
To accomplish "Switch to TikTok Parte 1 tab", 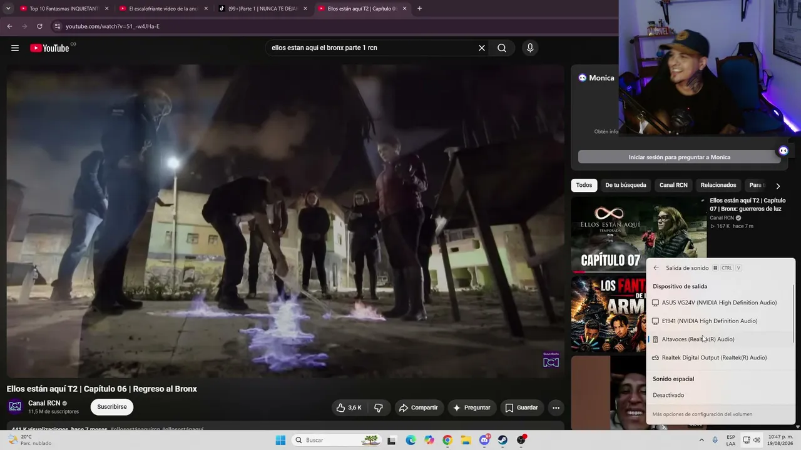I will tap(262, 9).
